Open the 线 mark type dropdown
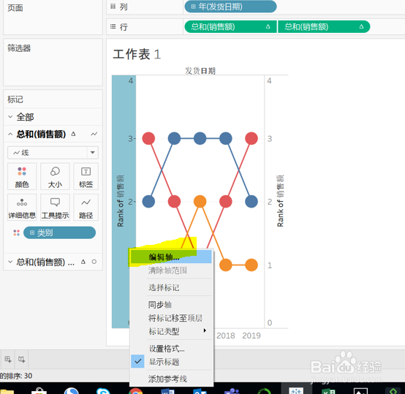405x394 pixels. (x=92, y=153)
